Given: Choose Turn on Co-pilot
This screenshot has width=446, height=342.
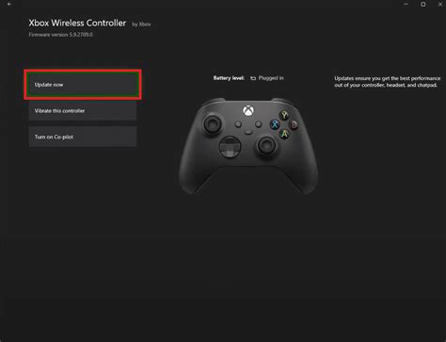Looking at the screenshot, I should (83, 137).
